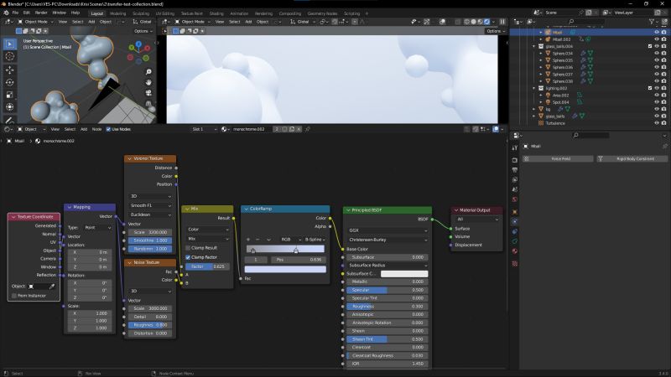Open B-Spline interpolation dropdown in ColorRamp
This screenshot has width=671, height=377.
coord(315,240)
